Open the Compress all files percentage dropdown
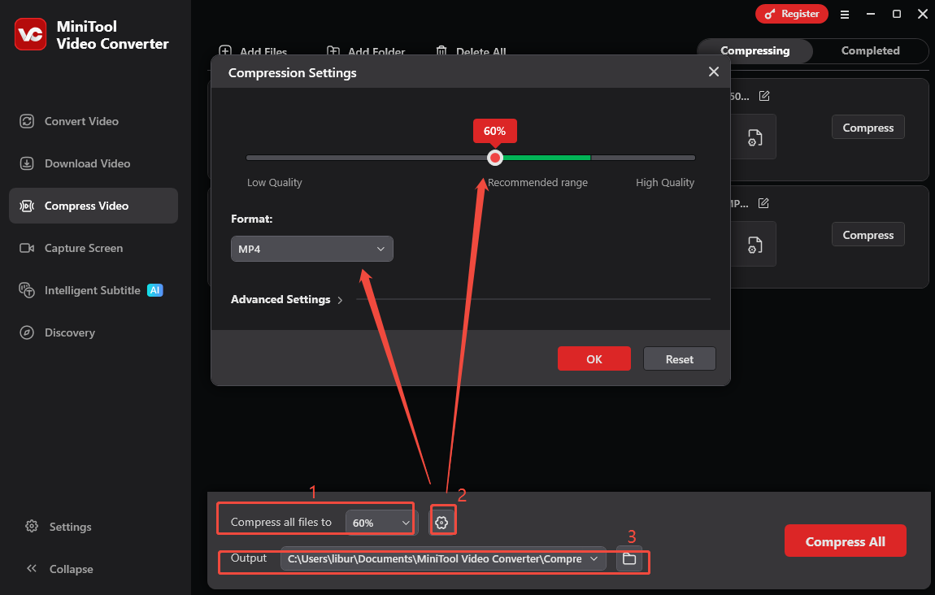935x595 pixels. 380,521
